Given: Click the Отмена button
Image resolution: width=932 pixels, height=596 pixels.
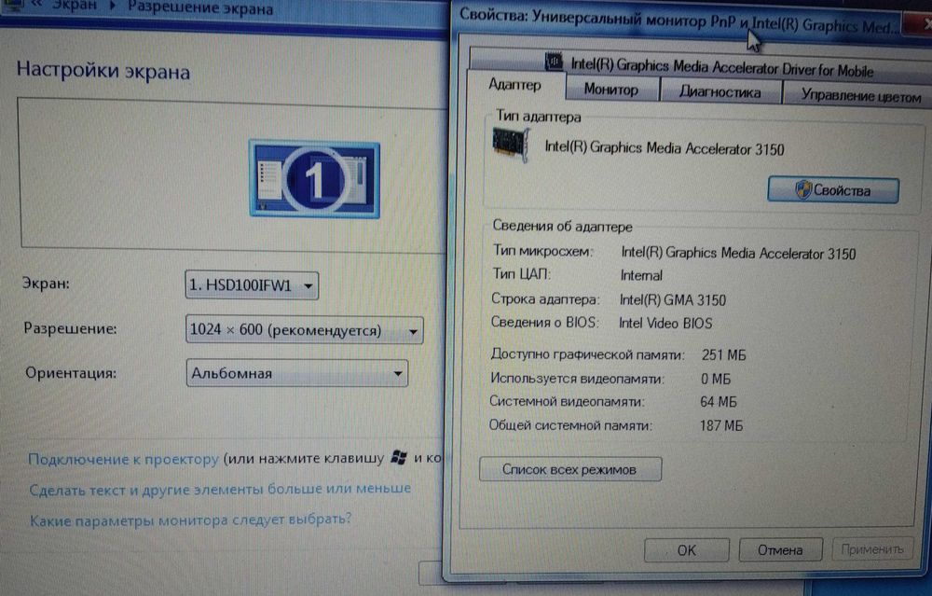Looking at the screenshot, I should pos(780,550).
